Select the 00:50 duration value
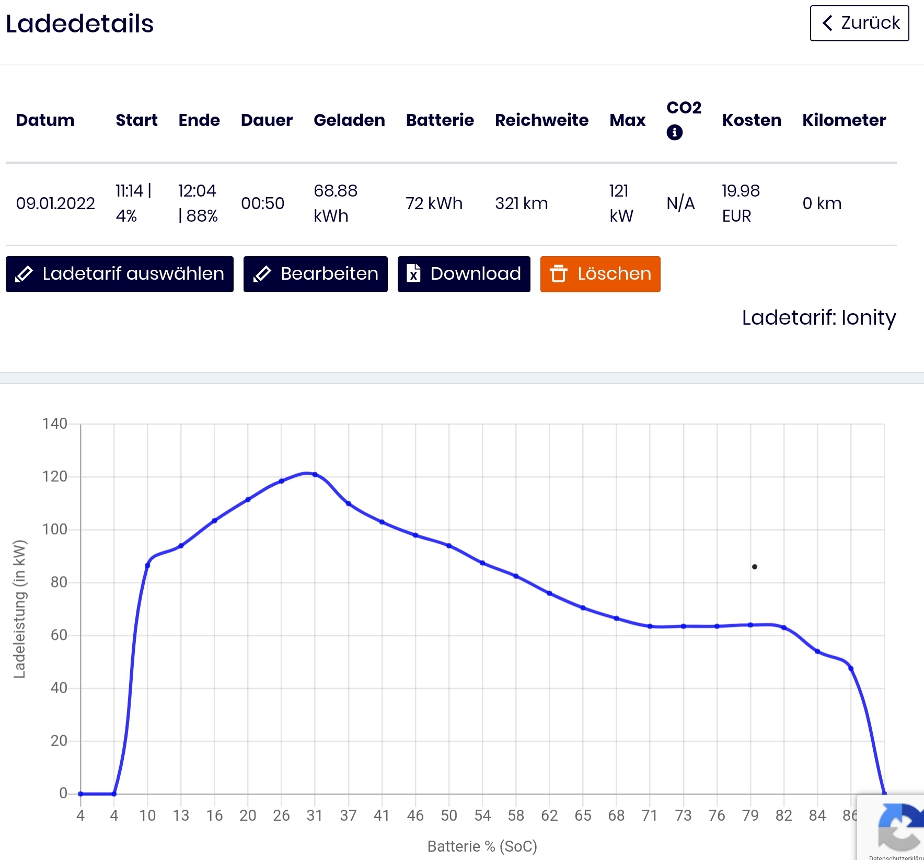This screenshot has height=860, width=924. click(x=262, y=203)
